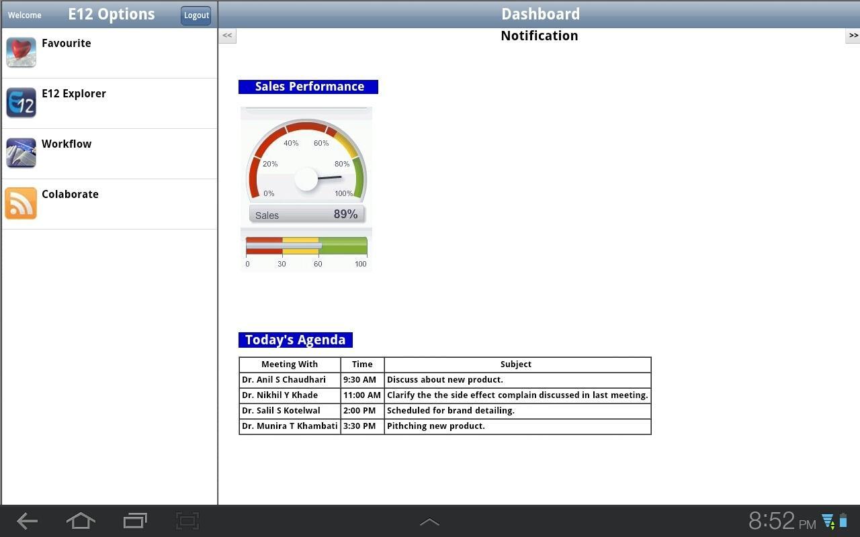860x537 pixels.
Task: Open the Workflow icon
Action: click(21, 153)
